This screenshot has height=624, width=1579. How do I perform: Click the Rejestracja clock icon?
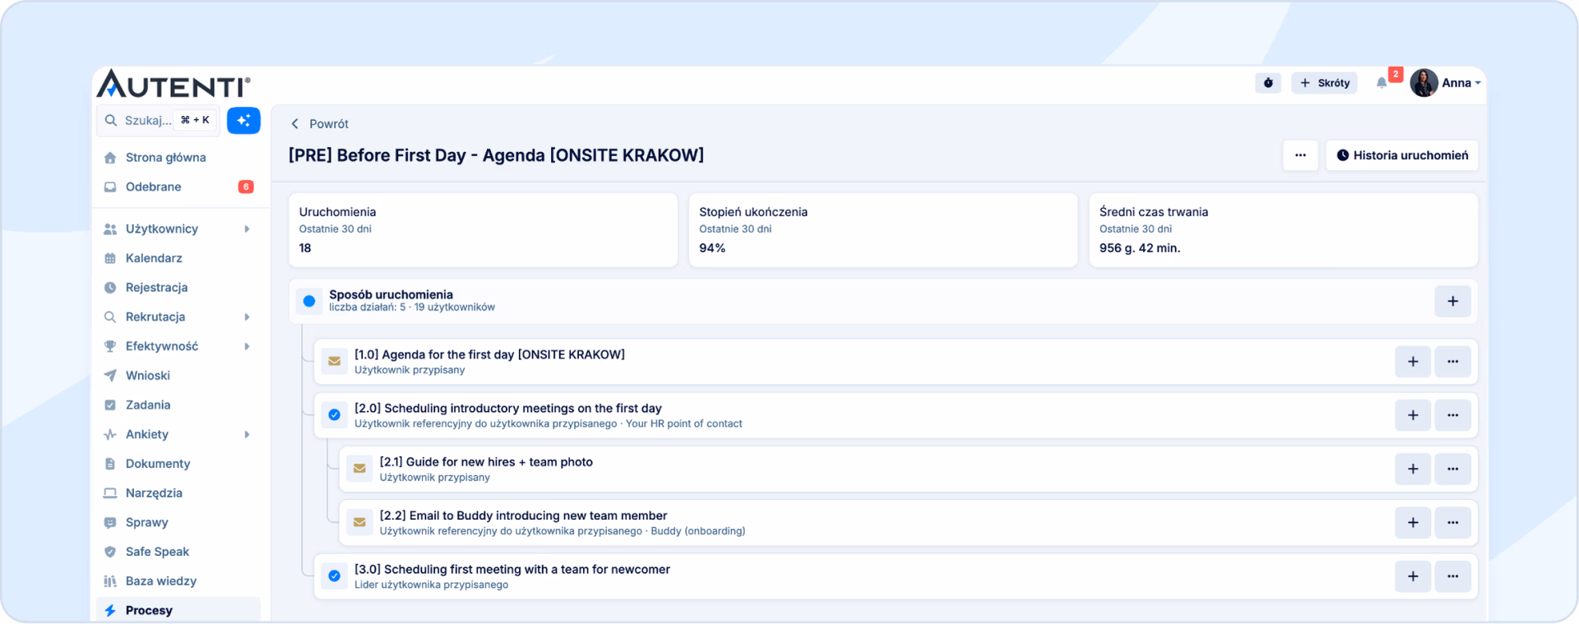[110, 288]
